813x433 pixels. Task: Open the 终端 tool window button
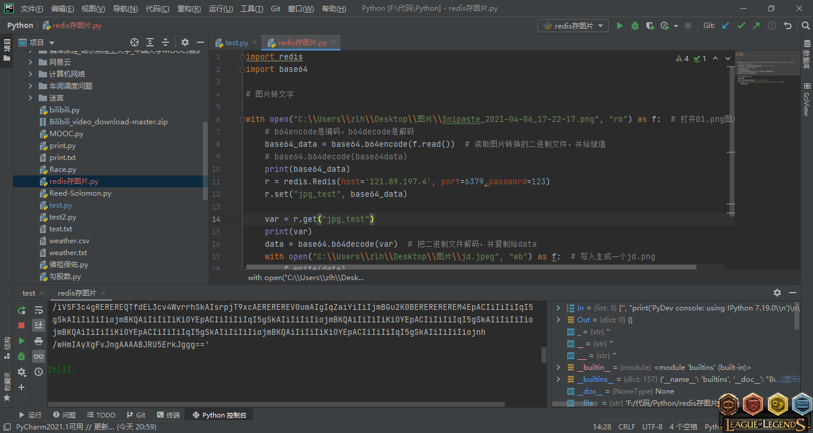pyautogui.click(x=168, y=415)
